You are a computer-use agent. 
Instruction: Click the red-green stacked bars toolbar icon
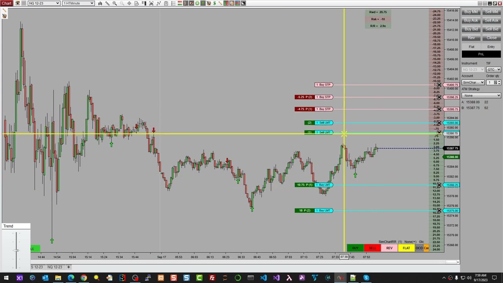(x=180, y=3)
